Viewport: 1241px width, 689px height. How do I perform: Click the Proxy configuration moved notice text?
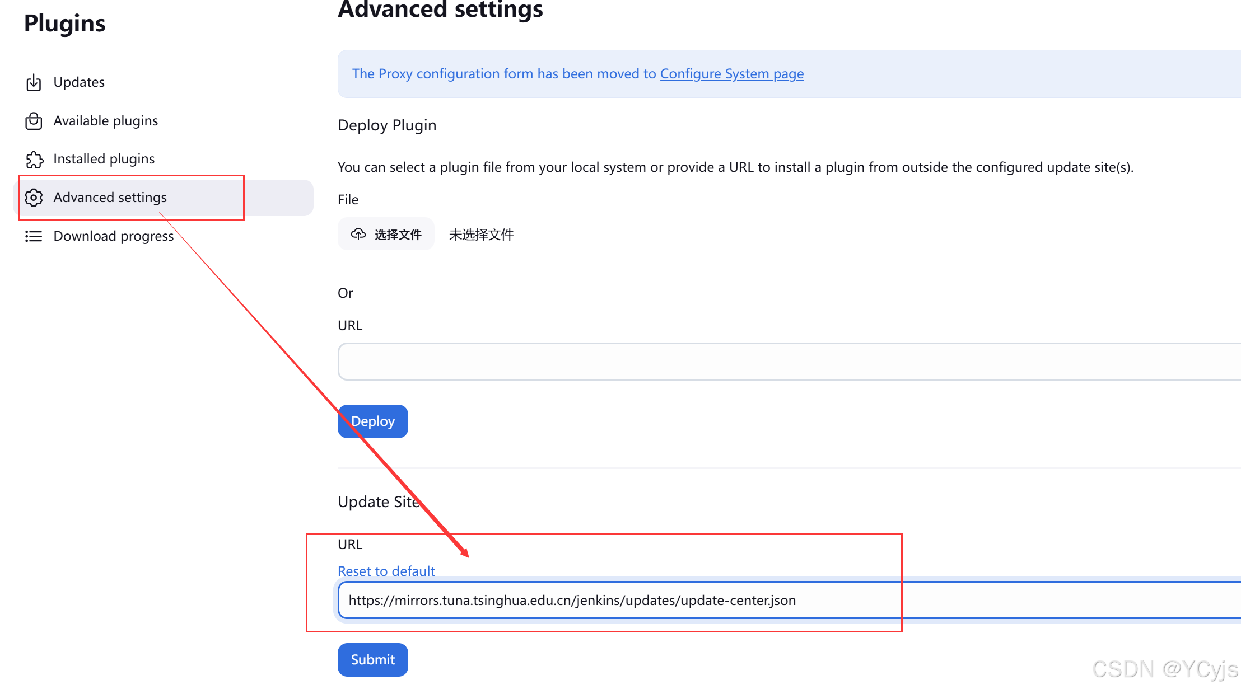click(578, 74)
